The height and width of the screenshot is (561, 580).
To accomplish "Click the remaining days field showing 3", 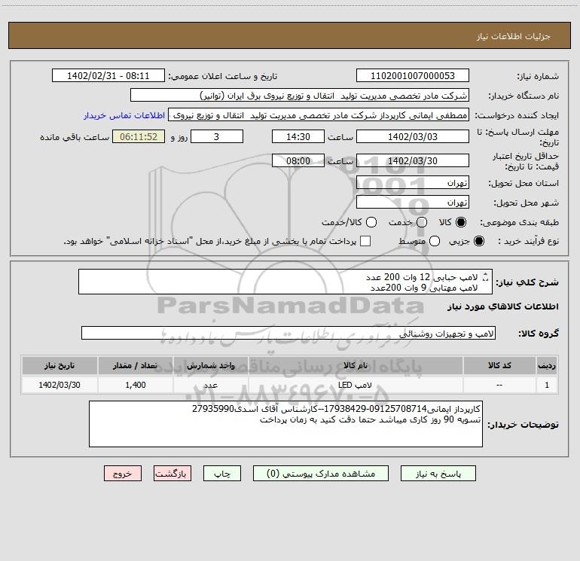I will (x=217, y=137).
